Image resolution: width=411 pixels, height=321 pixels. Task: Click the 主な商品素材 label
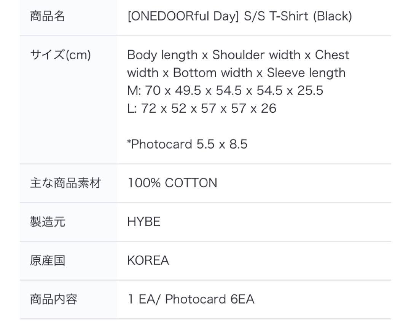click(65, 183)
